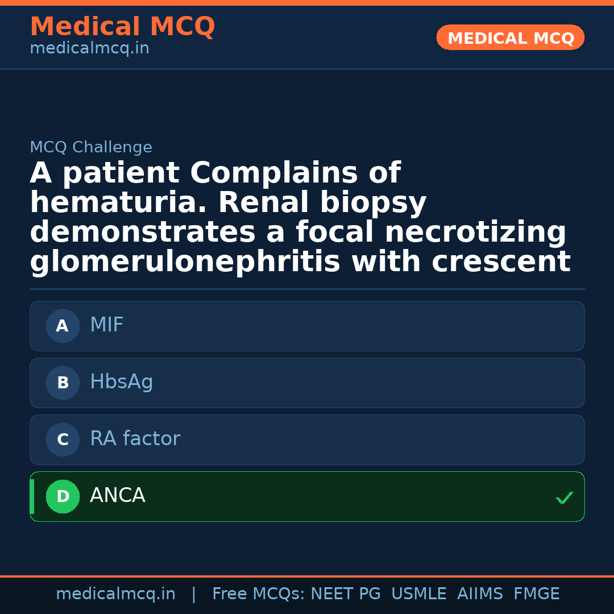Select the ANCA answer text
Viewport: 614px width, 614px height.
(118, 496)
